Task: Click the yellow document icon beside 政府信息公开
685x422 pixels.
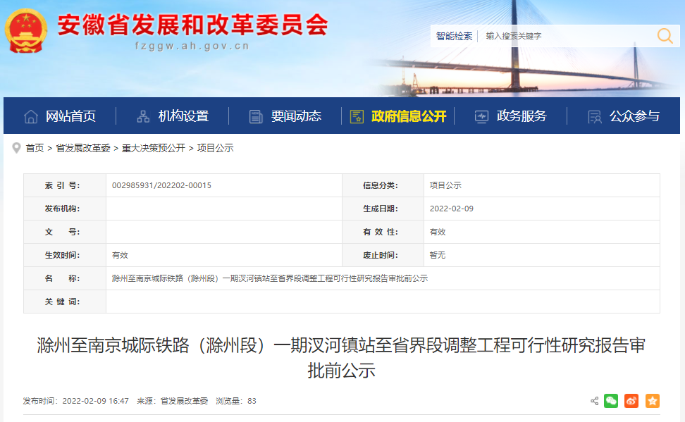Action: [x=357, y=117]
